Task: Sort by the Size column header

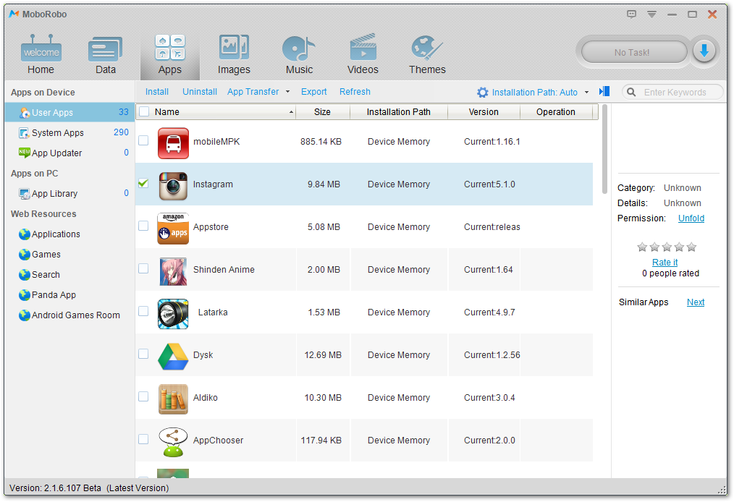Action: point(323,112)
